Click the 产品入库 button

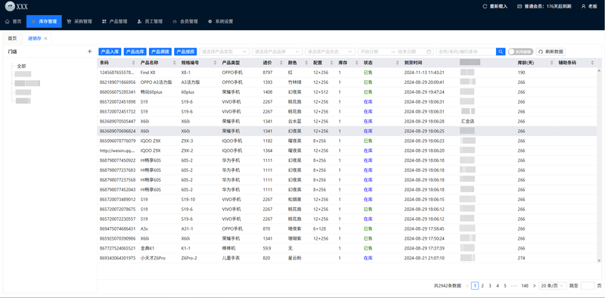click(x=110, y=51)
